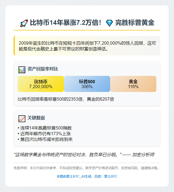The height and width of the screenshot is (192, 174).
Task: Click the rocket emoji icon in title
Action: click(x=24, y=23)
